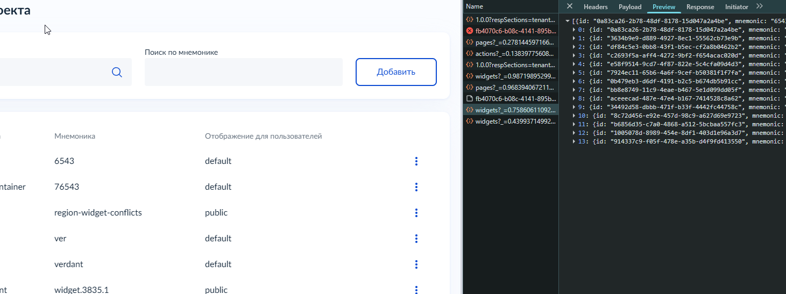Image resolution: width=786 pixels, height=294 pixels.
Task: Click mnemonic cell region-widget-conflicts
Action: coord(98,213)
